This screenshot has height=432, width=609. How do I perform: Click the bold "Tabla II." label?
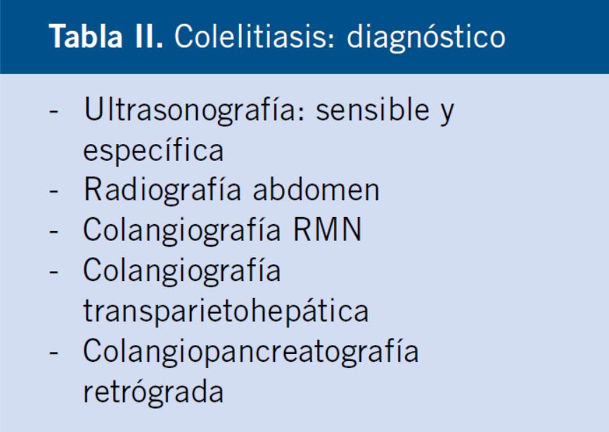coord(105,37)
